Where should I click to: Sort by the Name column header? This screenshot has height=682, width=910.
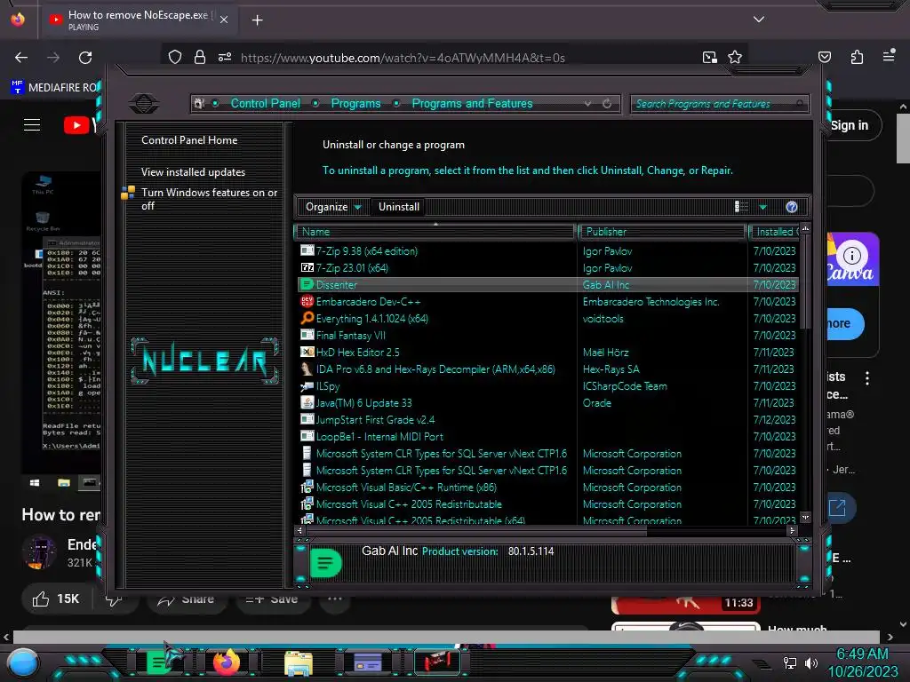click(435, 232)
